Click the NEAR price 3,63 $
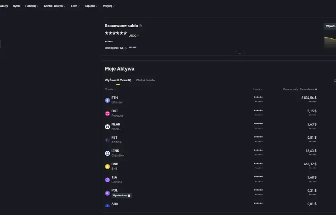The width and height of the screenshot is (336, 215). pos(312,124)
